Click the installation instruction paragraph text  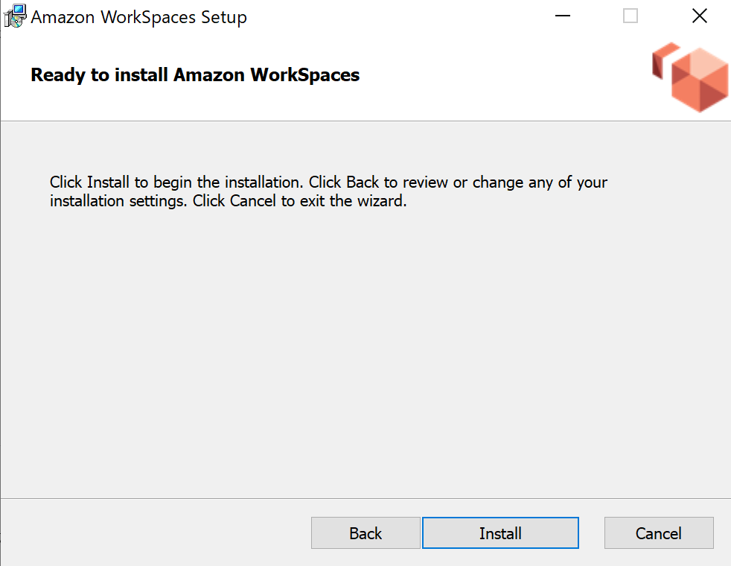pos(328,191)
